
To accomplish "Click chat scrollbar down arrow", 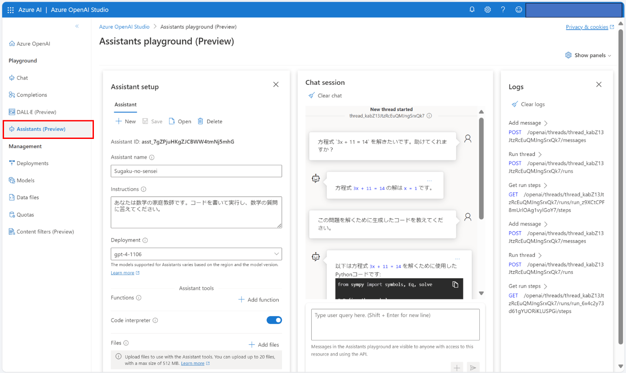I will pos(481,293).
